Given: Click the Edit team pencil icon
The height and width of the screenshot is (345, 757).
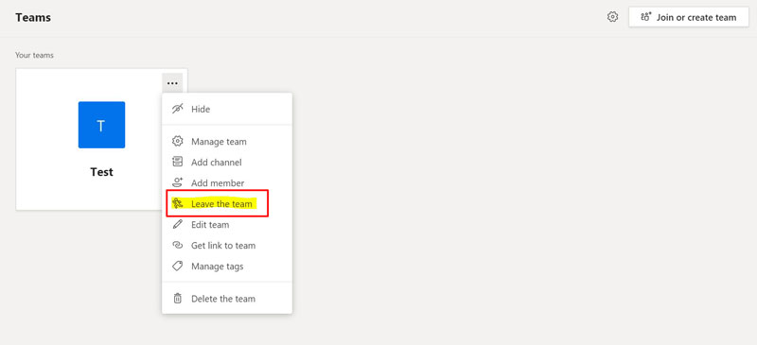Looking at the screenshot, I should coord(178,224).
